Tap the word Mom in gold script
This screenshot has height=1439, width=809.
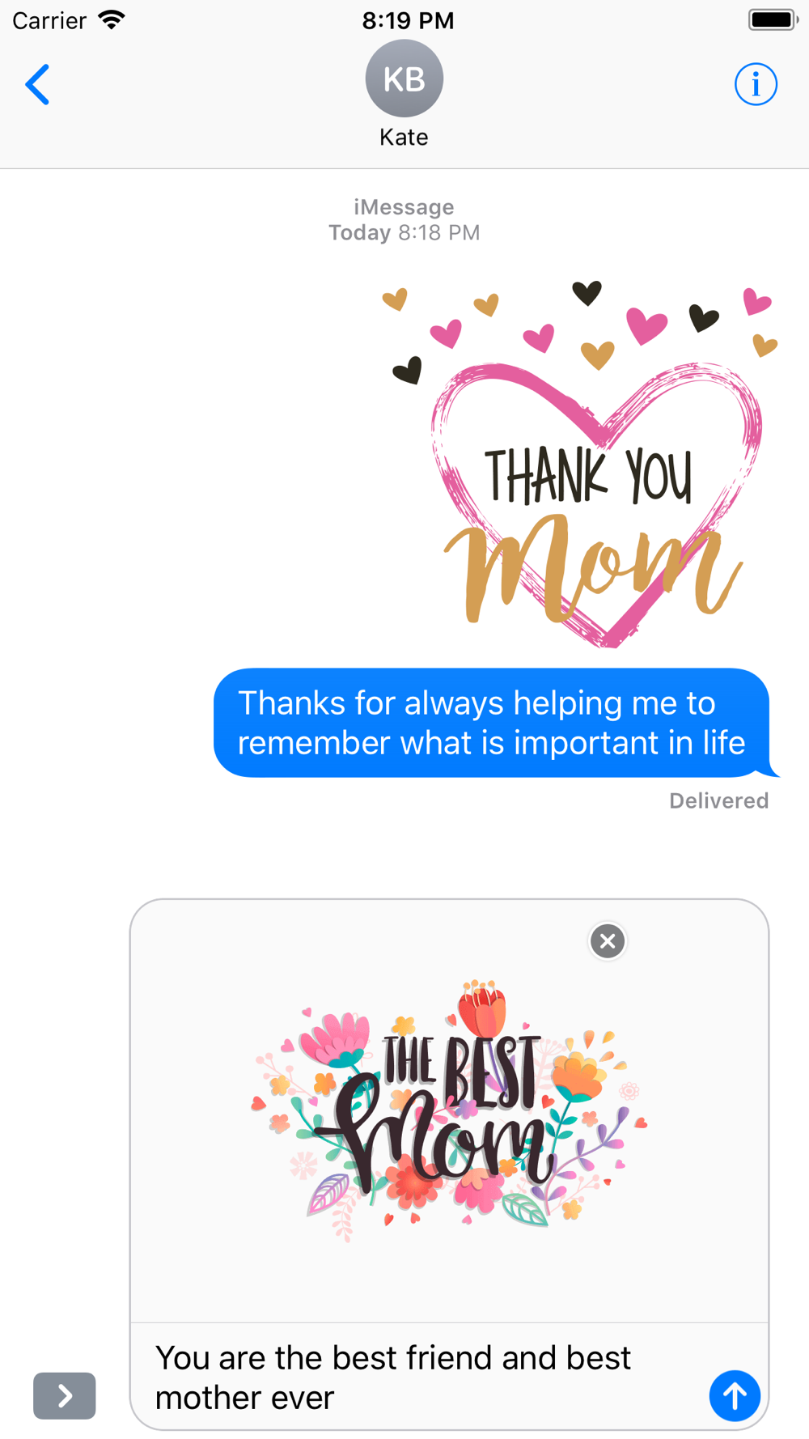coord(591,568)
